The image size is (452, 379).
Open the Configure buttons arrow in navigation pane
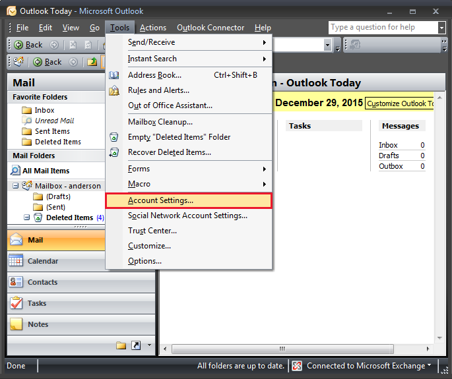click(149, 345)
